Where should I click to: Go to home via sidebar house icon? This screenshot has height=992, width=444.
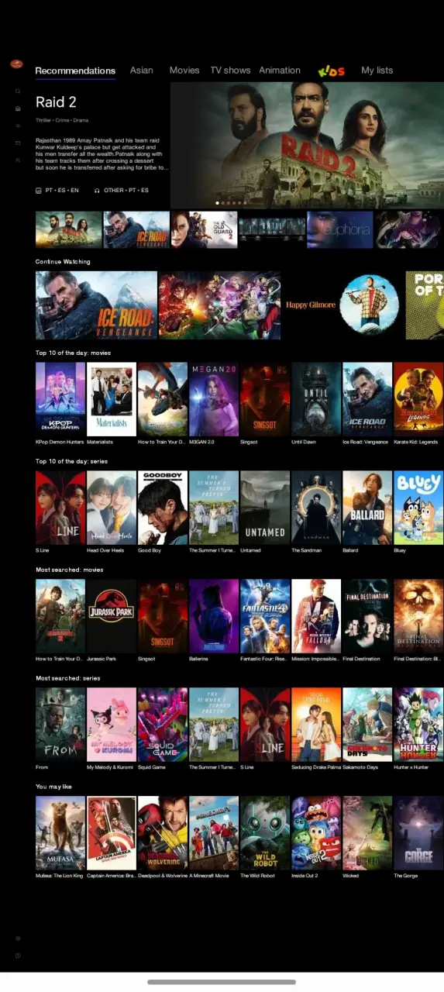point(17,108)
